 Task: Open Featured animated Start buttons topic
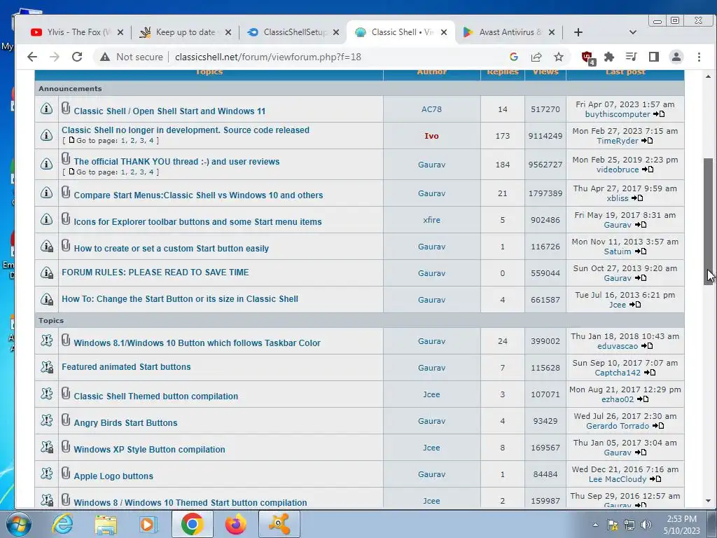(x=126, y=367)
